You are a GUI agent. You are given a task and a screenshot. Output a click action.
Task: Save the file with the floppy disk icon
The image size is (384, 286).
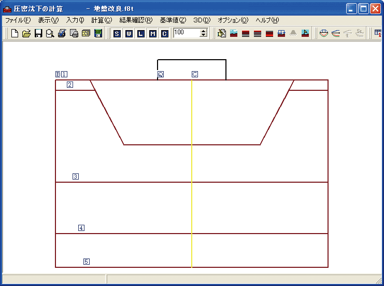(x=38, y=33)
